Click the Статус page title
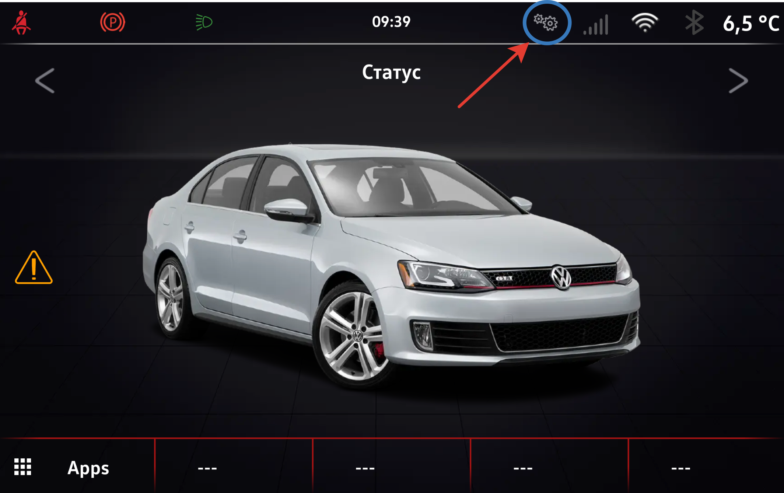 (x=391, y=73)
